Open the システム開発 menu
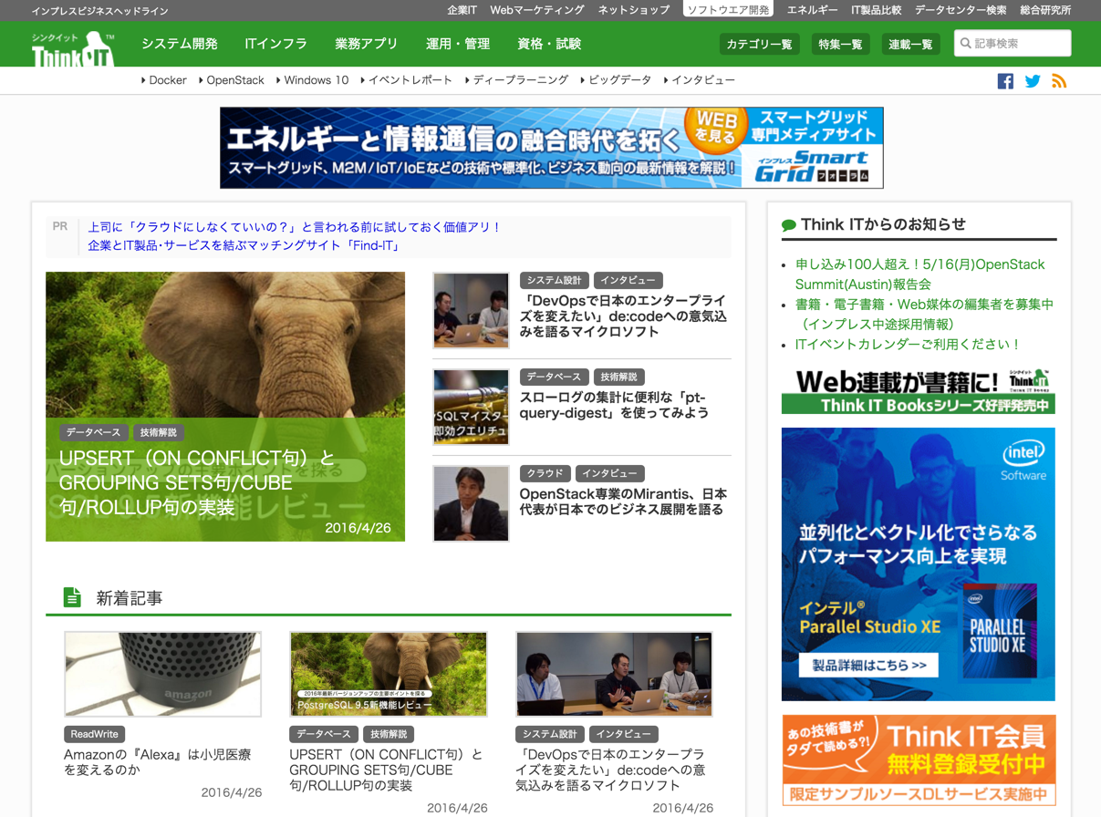This screenshot has width=1101, height=817. (180, 44)
